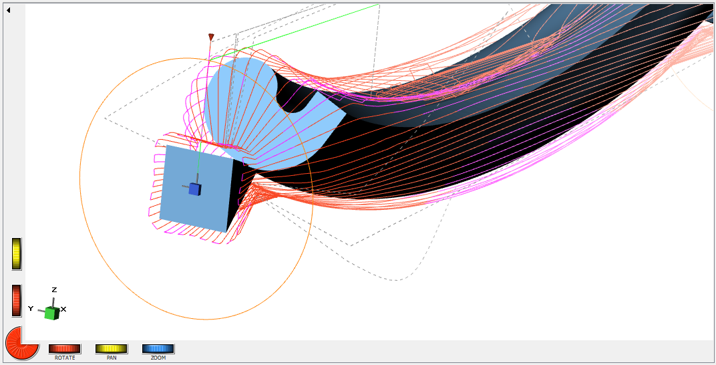Click the green cube of the axis triad

pos(51,314)
